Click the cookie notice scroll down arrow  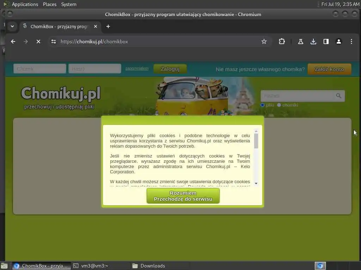[256, 184]
